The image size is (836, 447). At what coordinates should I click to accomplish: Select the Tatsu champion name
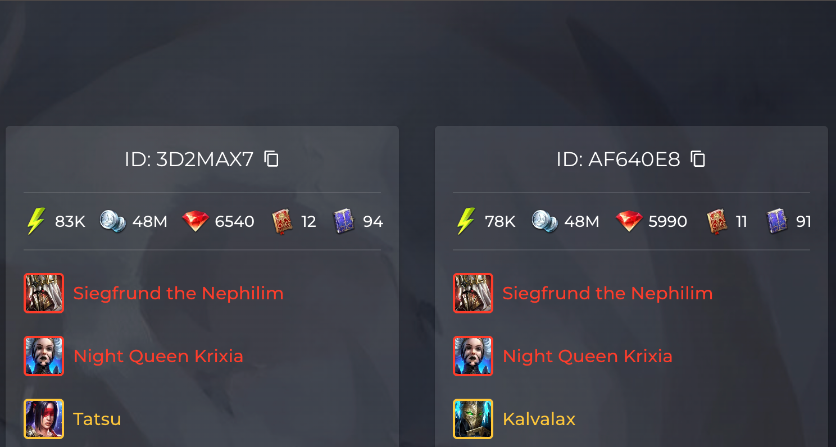pos(97,419)
